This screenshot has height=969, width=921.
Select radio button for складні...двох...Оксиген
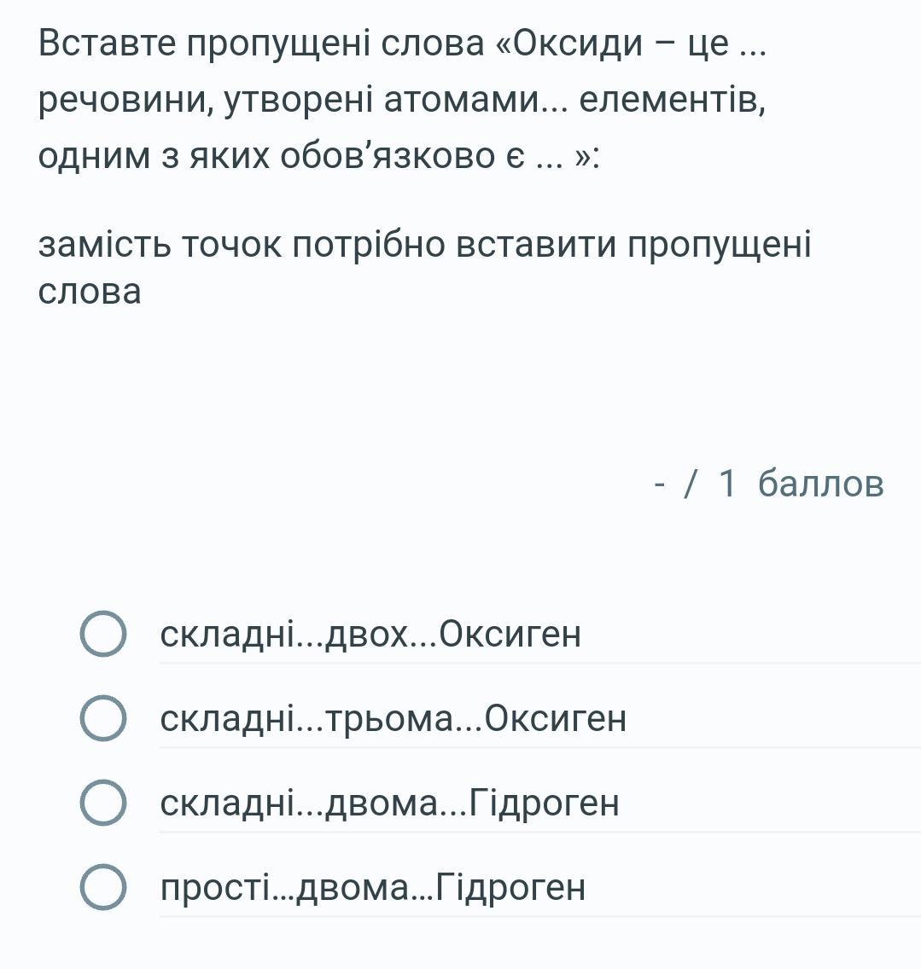click(103, 634)
